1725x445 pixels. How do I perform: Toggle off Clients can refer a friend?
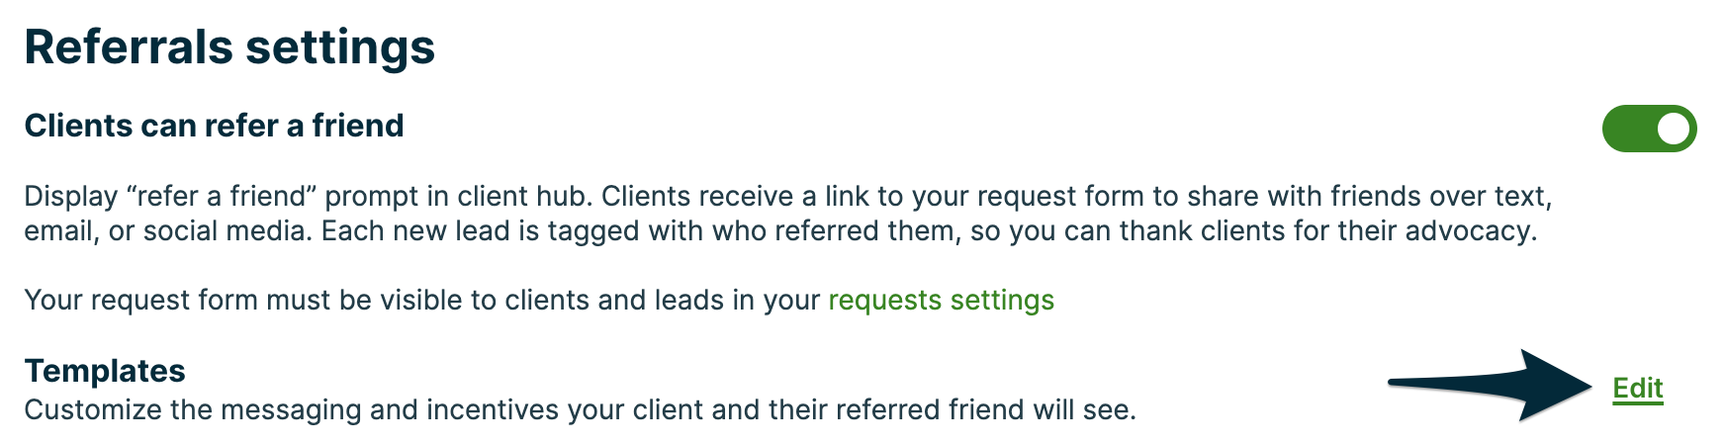click(1649, 129)
